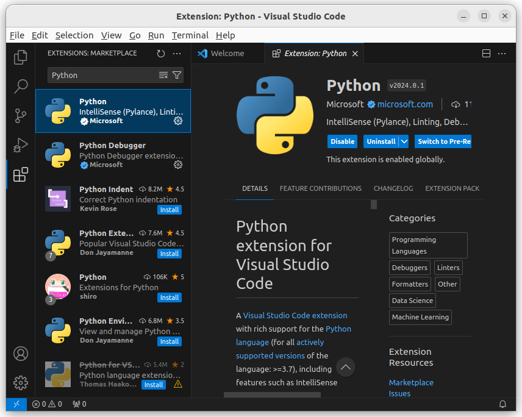Viewport: 522px width, 417px height.
Task: Click the manage gear for Python Debugger
Action: (178, 165)
